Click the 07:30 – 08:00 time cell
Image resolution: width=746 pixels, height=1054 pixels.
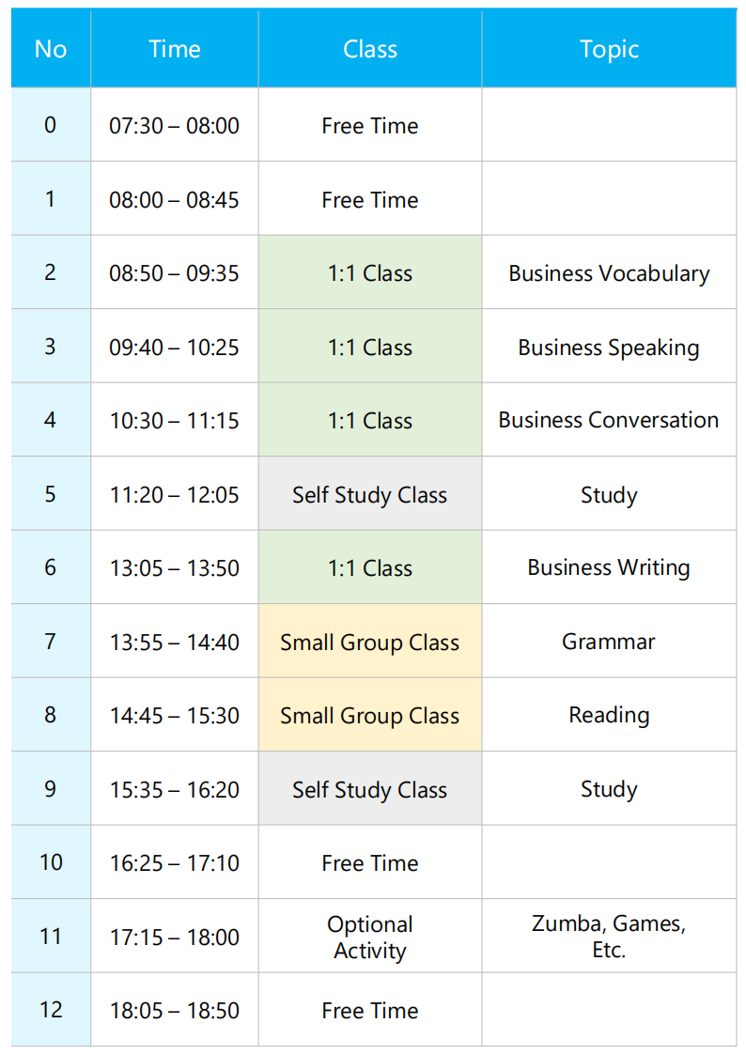click(175, 125)
